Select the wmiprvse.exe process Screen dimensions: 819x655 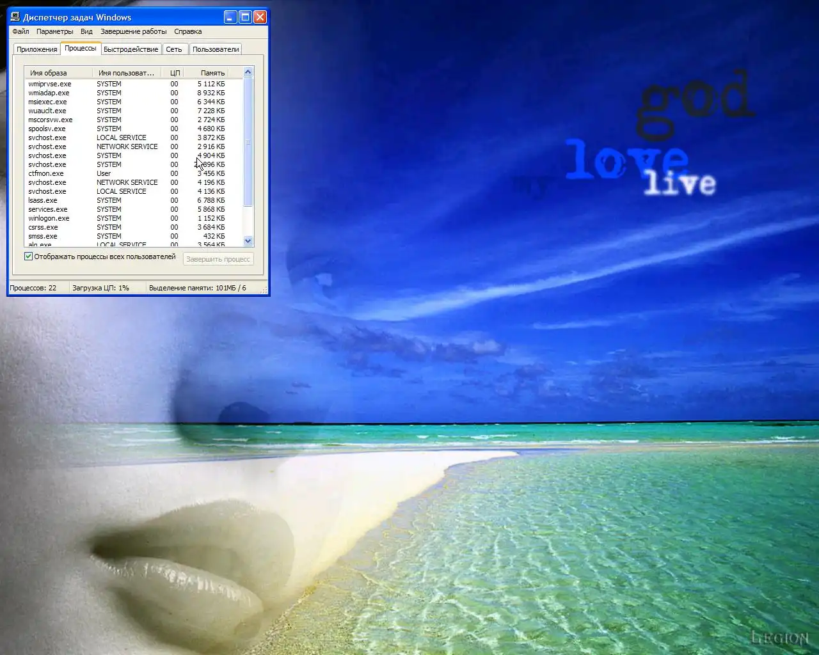coord(50,84)
